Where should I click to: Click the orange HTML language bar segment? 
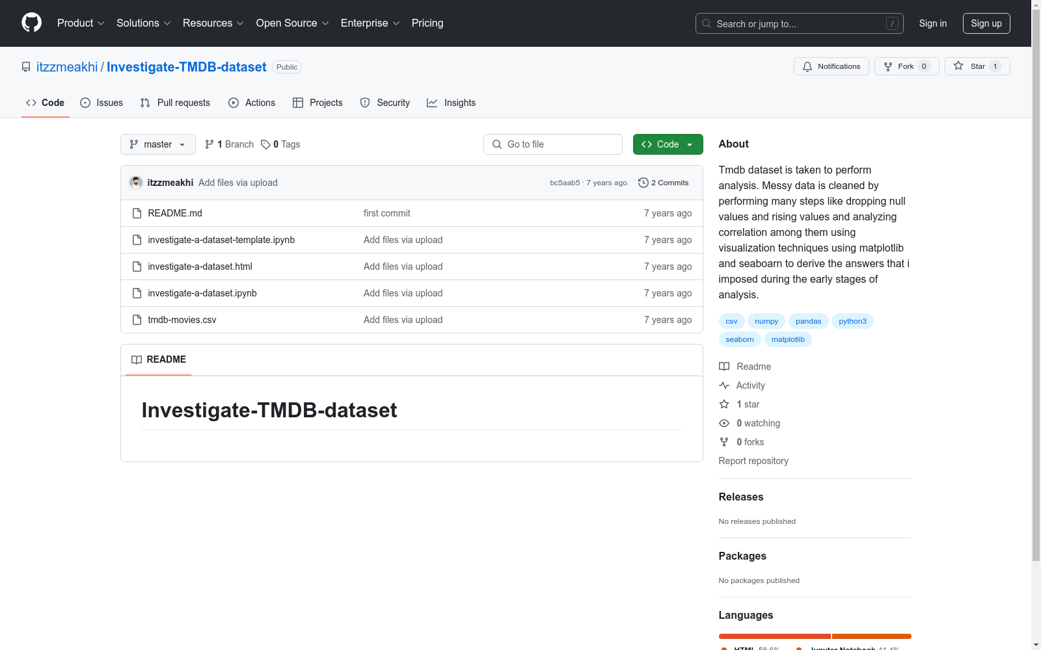[x=775, y=636]
